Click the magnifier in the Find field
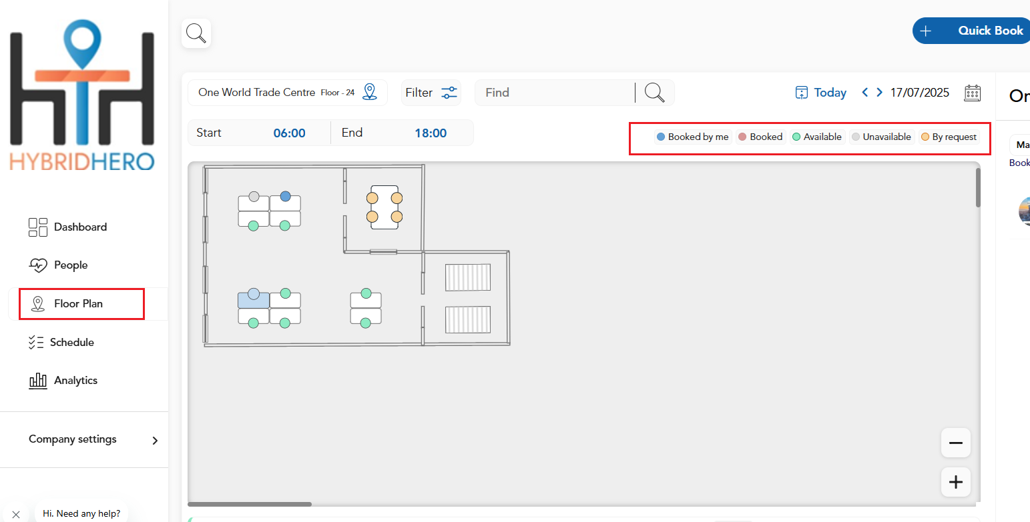This screenshot has width=1030, height=522. point(654,93)
